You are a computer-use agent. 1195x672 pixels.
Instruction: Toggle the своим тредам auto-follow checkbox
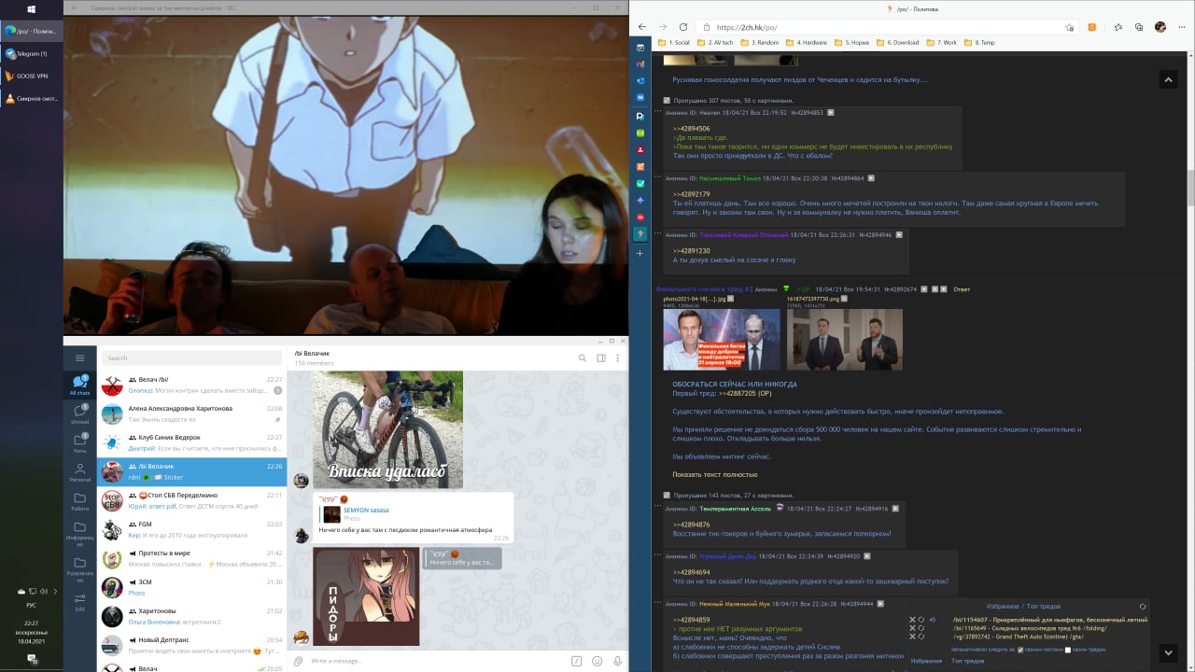coord(1068,650)
